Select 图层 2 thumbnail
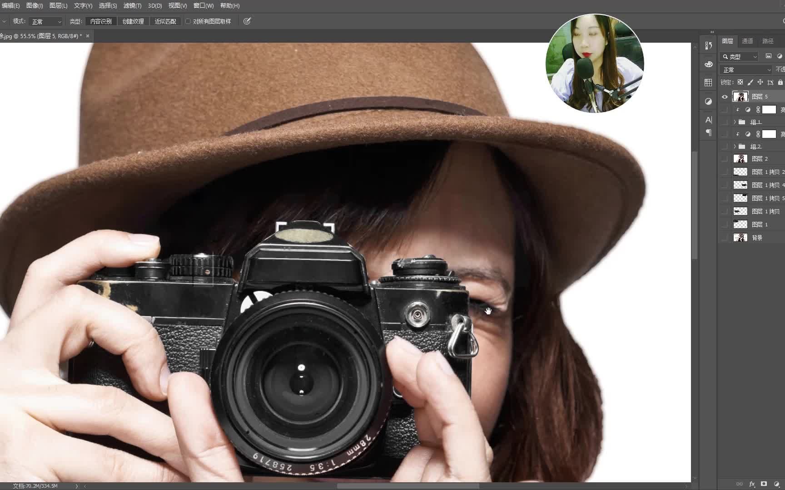Viewport: 785px width, 490px height. point(740,159)
